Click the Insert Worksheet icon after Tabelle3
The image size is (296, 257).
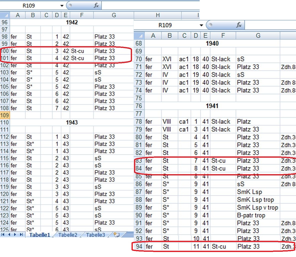(116, 235)
